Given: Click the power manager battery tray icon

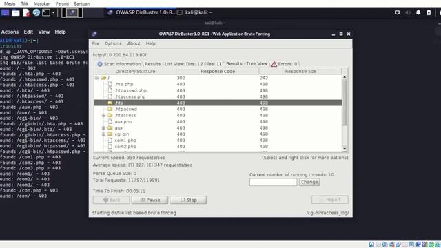Looking at the screenshot, I should [x=429, y=12].
